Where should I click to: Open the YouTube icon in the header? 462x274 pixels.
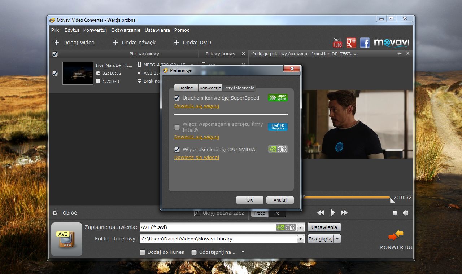click(337, 43)
